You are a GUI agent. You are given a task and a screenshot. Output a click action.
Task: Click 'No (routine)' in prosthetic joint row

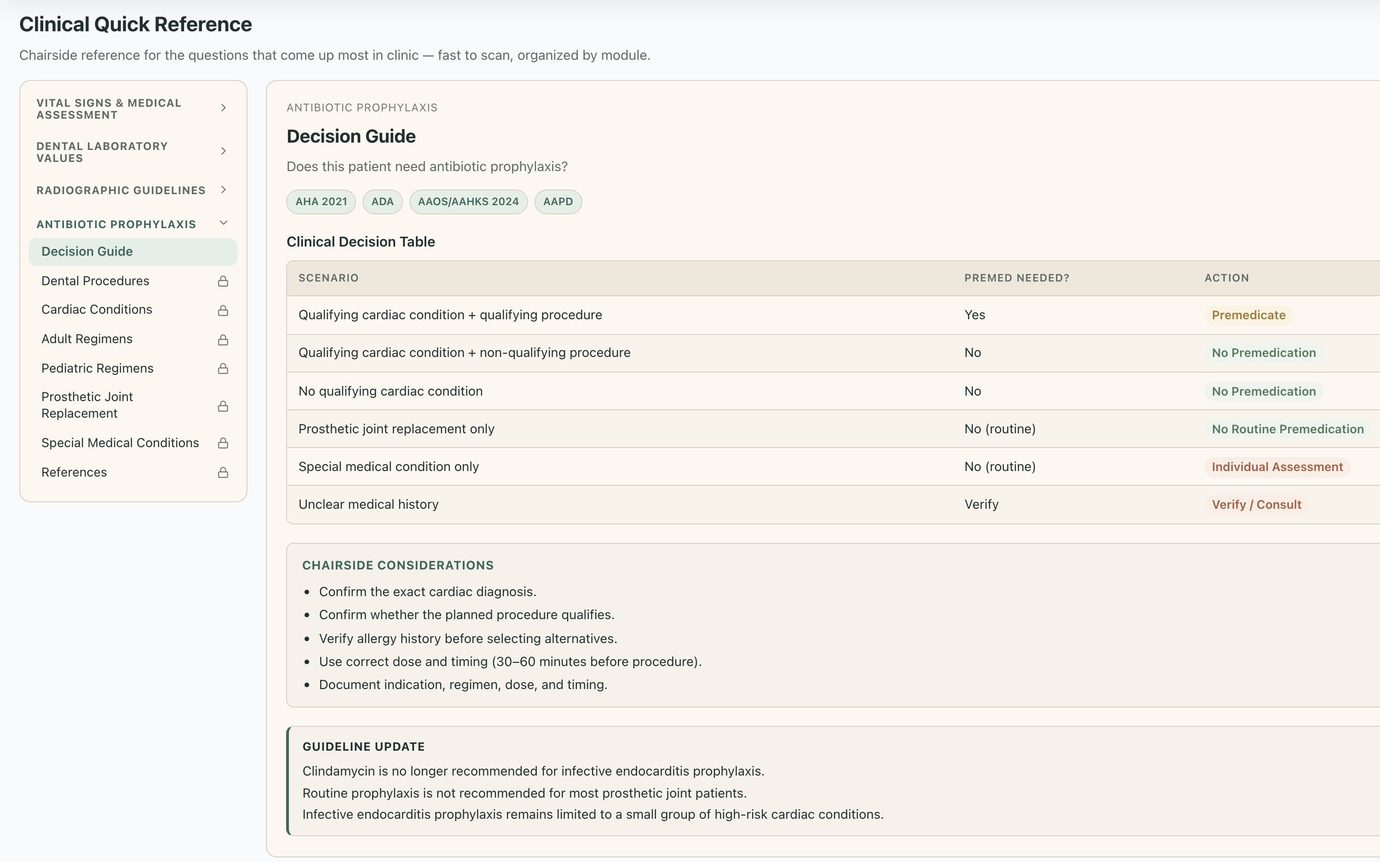tap(1000, 429)
